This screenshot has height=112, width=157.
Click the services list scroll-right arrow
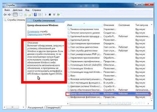coord(148,104)
